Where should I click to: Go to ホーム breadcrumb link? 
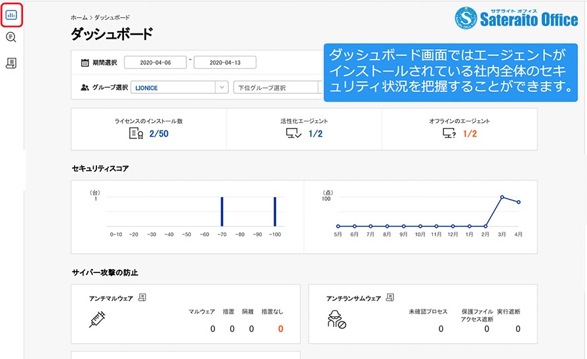[79, 18]
